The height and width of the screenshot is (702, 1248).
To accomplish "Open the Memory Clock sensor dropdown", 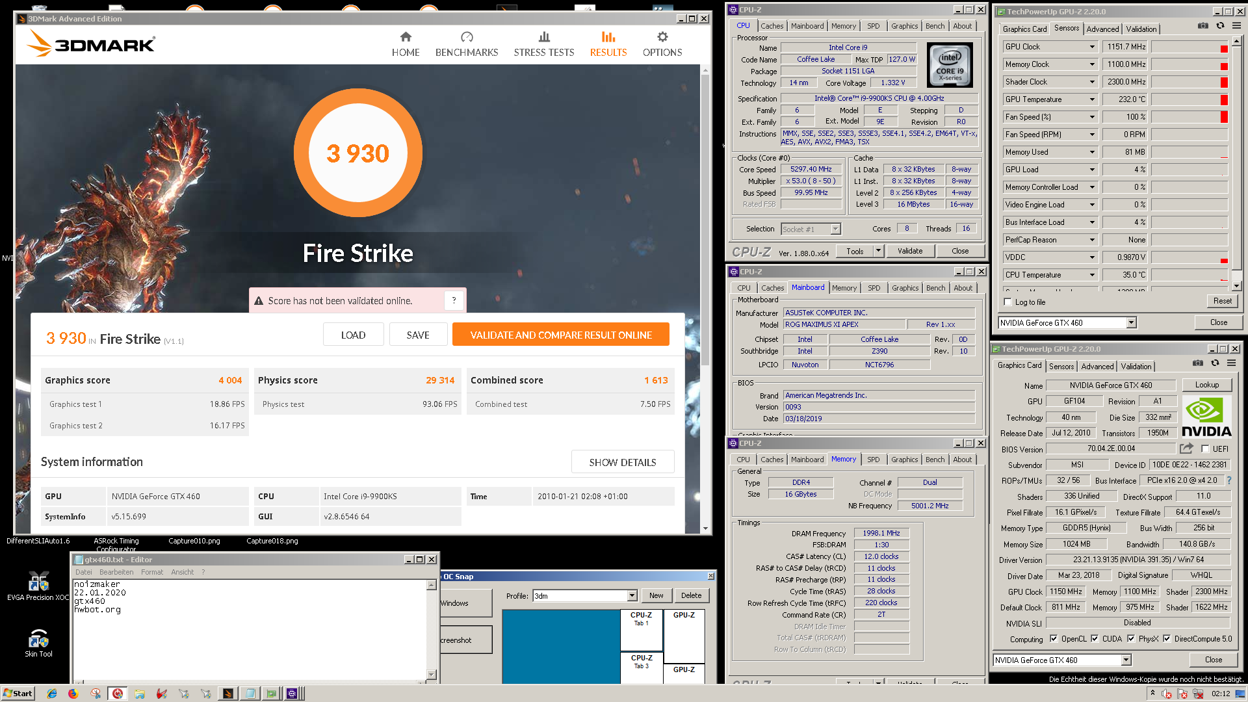I will (1092, 64).
